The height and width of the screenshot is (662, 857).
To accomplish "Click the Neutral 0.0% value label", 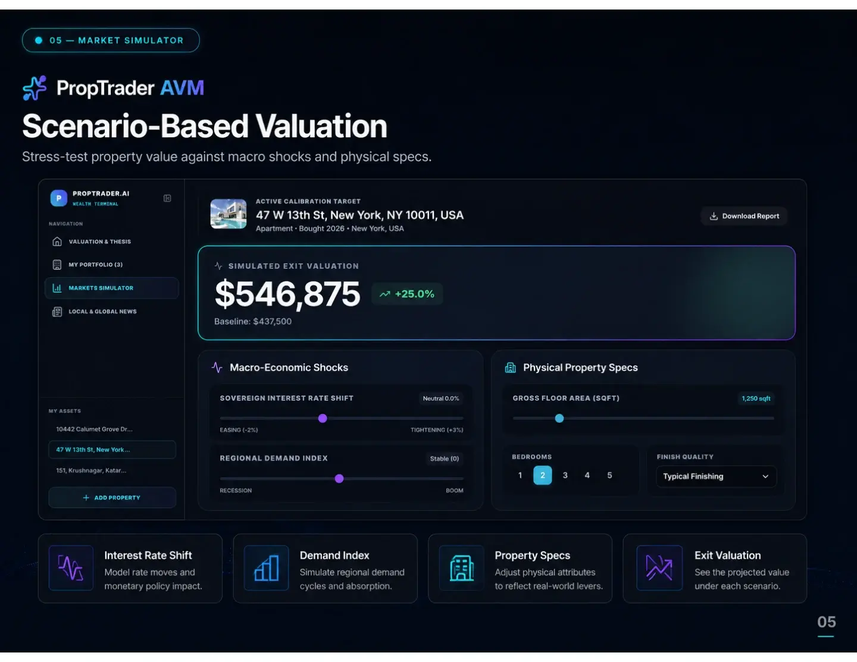I will pyautogui.click(x=441, y=399).
